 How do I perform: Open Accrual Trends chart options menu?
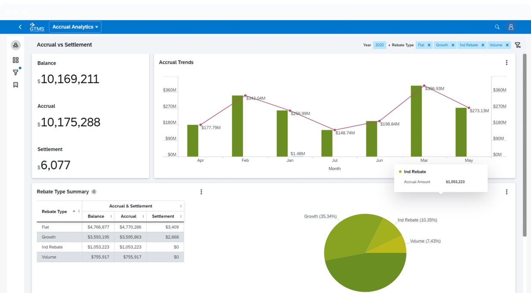pyautogui.click(x=506, y=62)
